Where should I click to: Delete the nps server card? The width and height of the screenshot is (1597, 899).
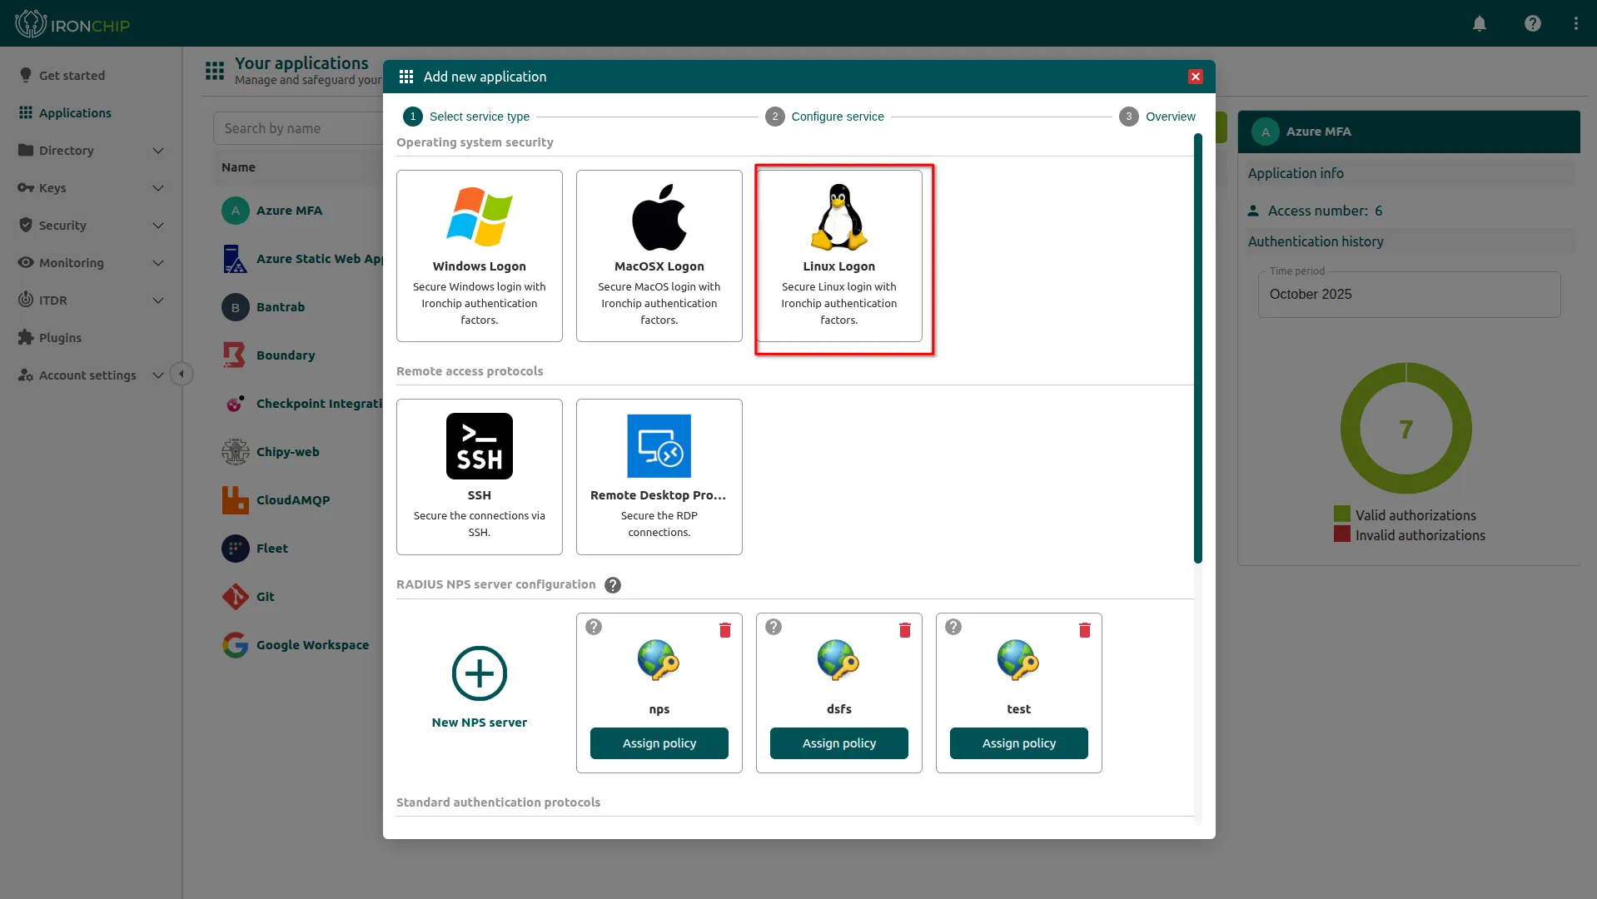pyautogui.click(x=724, y=630)
